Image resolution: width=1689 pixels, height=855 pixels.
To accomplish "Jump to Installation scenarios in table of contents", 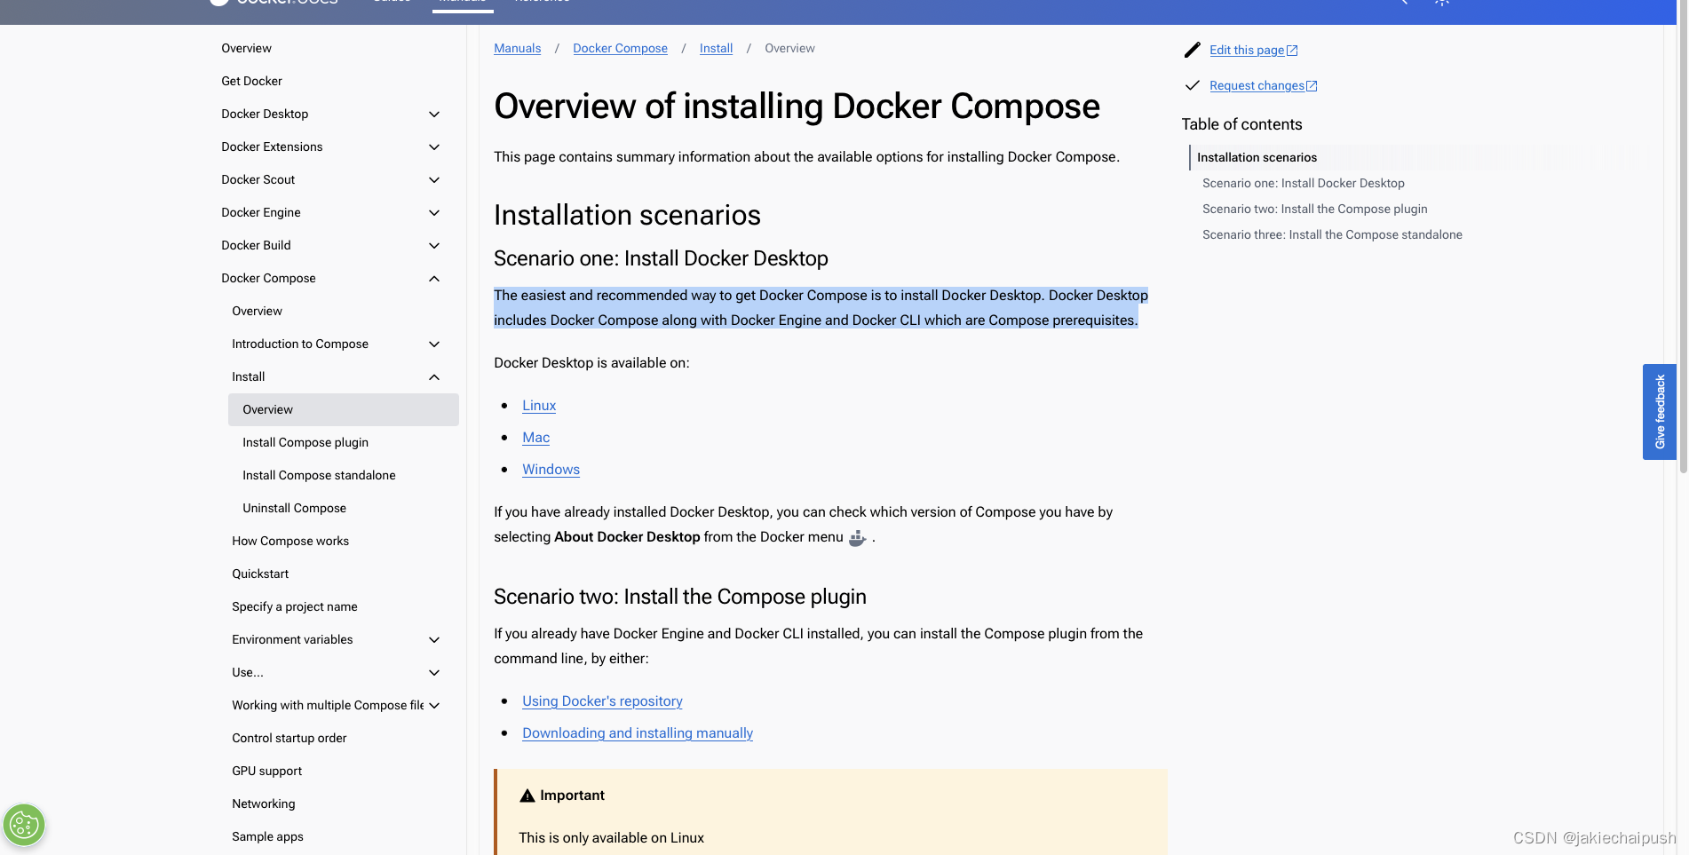I will point(1257,157).
